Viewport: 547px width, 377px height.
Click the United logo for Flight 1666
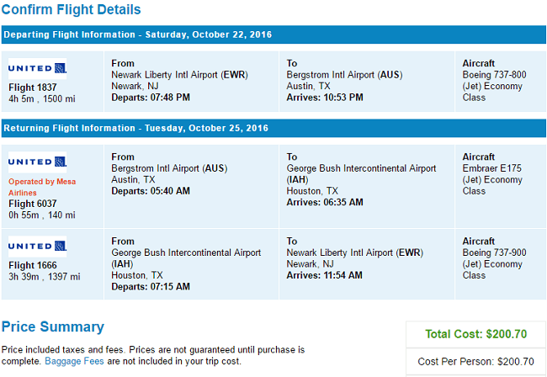click(37, 247)
